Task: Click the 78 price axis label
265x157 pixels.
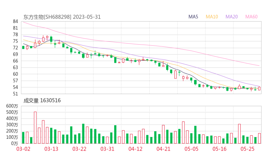Action: 15,35
